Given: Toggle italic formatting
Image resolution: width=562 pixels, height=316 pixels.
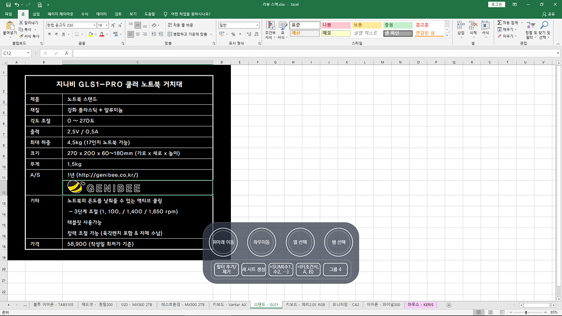Looking at the screenshot, I should (x=56, y=34).
